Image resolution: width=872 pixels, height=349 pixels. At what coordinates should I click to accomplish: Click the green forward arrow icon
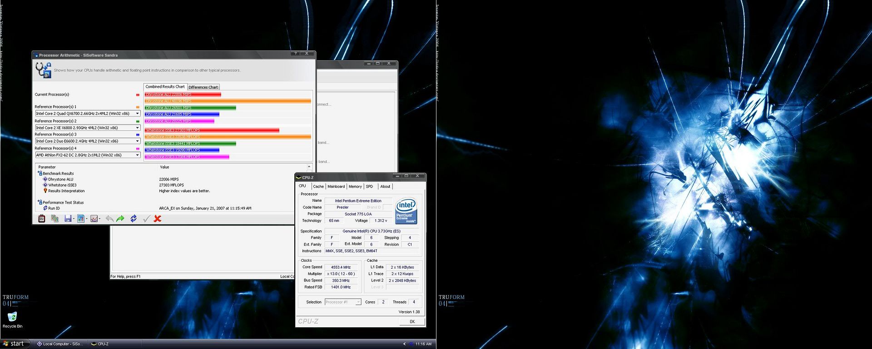(x=120, y=219)
